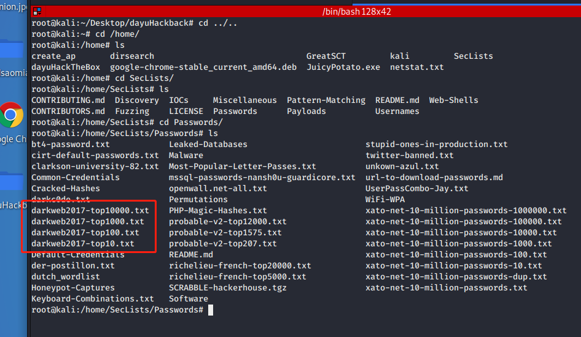The image size is (581, 337).
Task: Click richelieu-french-top20000.txt entry
Action: 240,266
